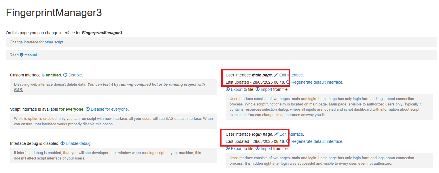Open "Edit interface" for the login page
This screenshot has height=173, width=439.
pos(291,134)
